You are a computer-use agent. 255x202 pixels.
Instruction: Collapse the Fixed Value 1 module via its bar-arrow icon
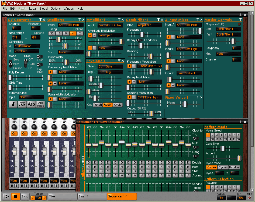[198, 97]
